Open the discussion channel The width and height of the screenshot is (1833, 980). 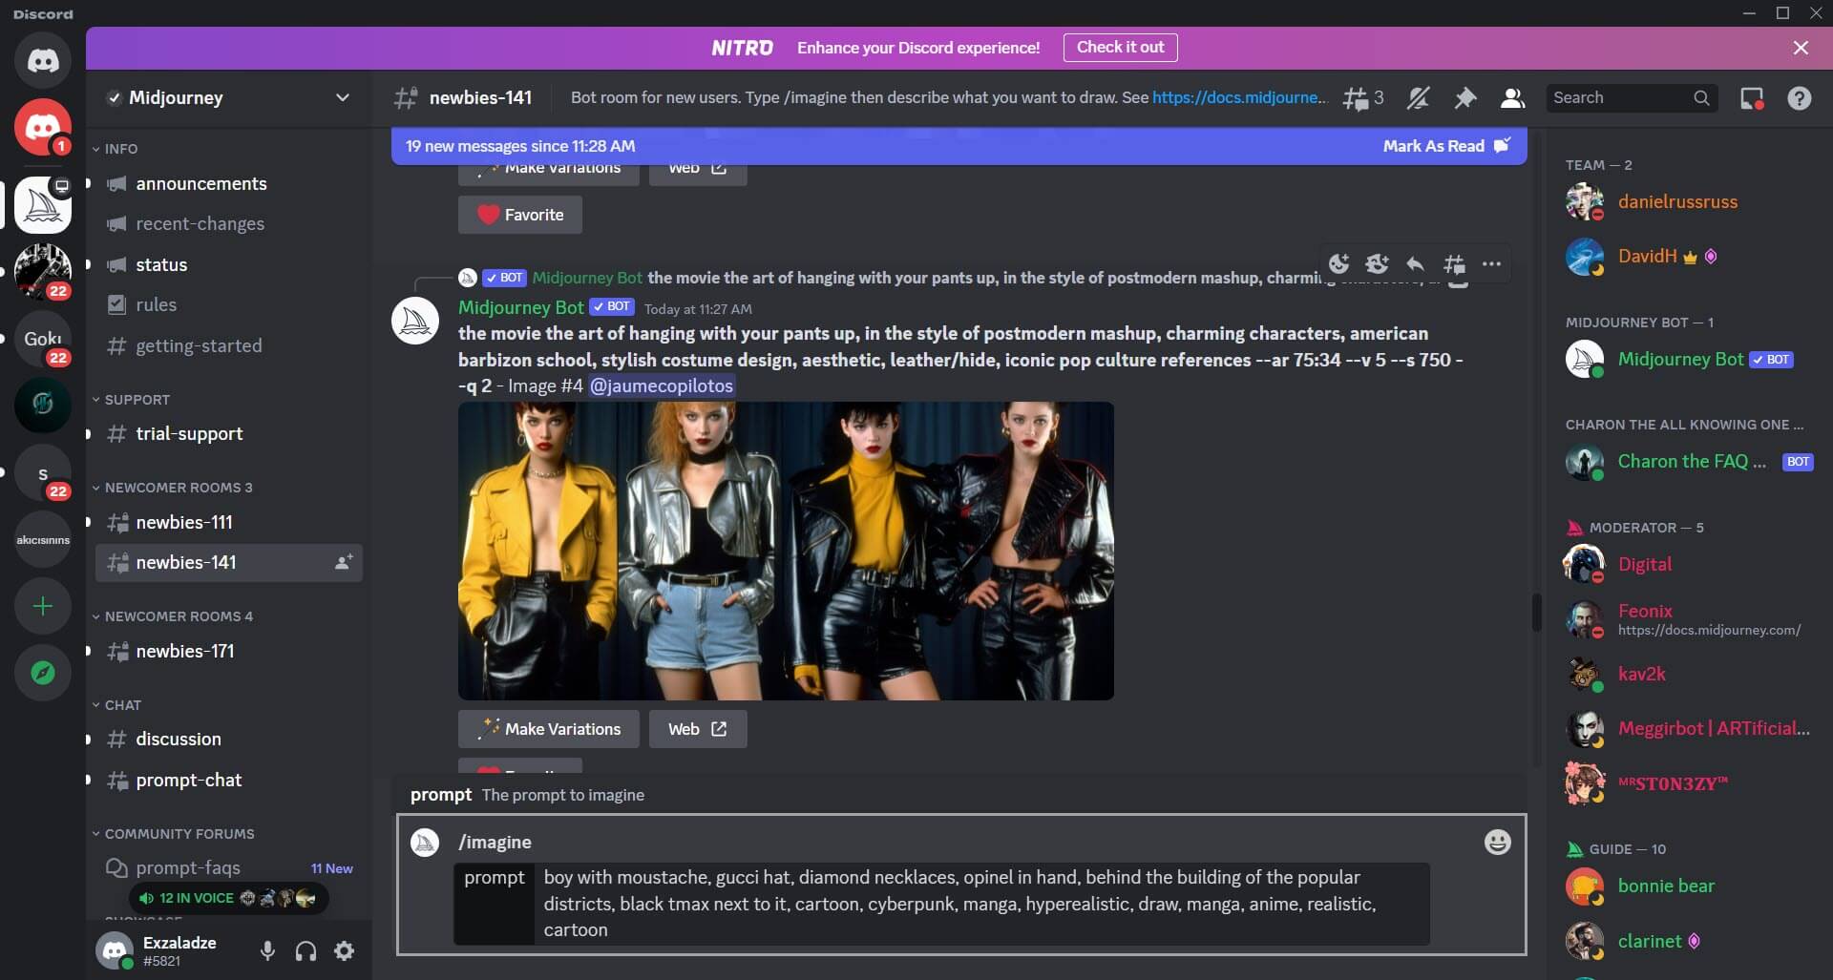(x=229, y=739)
